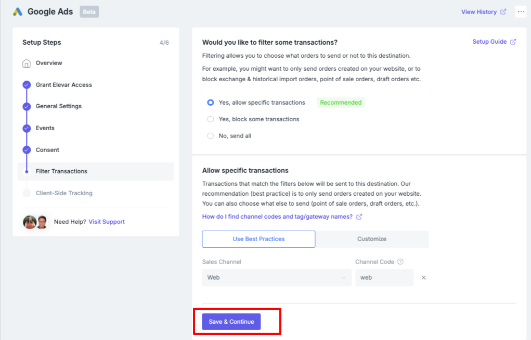Click the Channel Code input field
Viewport: 531px width, 340px height.
[384, 278]
